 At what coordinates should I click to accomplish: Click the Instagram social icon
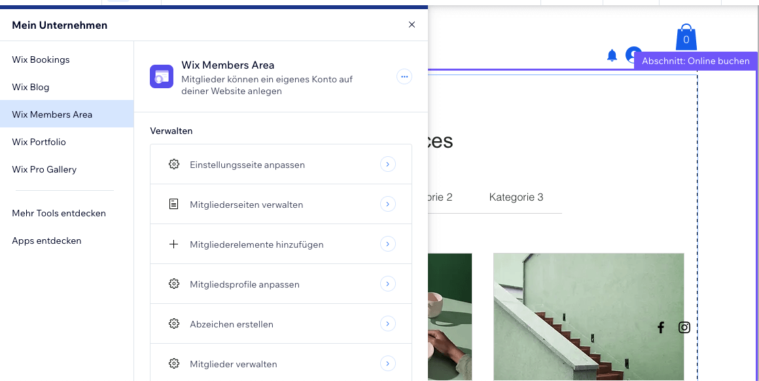[x=684, y=327]
